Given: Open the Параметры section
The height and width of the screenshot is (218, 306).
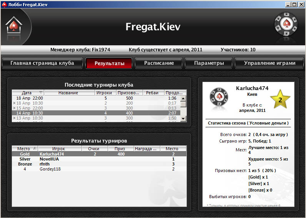Looking at the screenshot, I should [x=209, y=63].
